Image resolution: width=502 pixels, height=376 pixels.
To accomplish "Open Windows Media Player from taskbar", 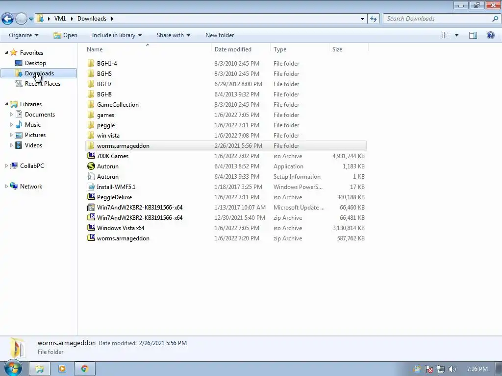I will point(62,369).
